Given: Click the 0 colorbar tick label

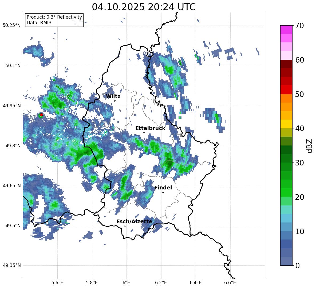Looking at the screenshot, I should 297,265.
